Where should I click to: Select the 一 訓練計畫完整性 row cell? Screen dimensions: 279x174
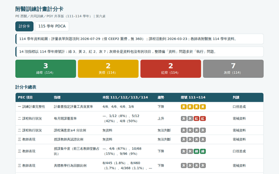[31, 107]
